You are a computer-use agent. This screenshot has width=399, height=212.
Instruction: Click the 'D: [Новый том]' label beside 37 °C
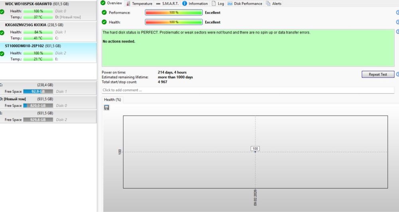point(68,17)
